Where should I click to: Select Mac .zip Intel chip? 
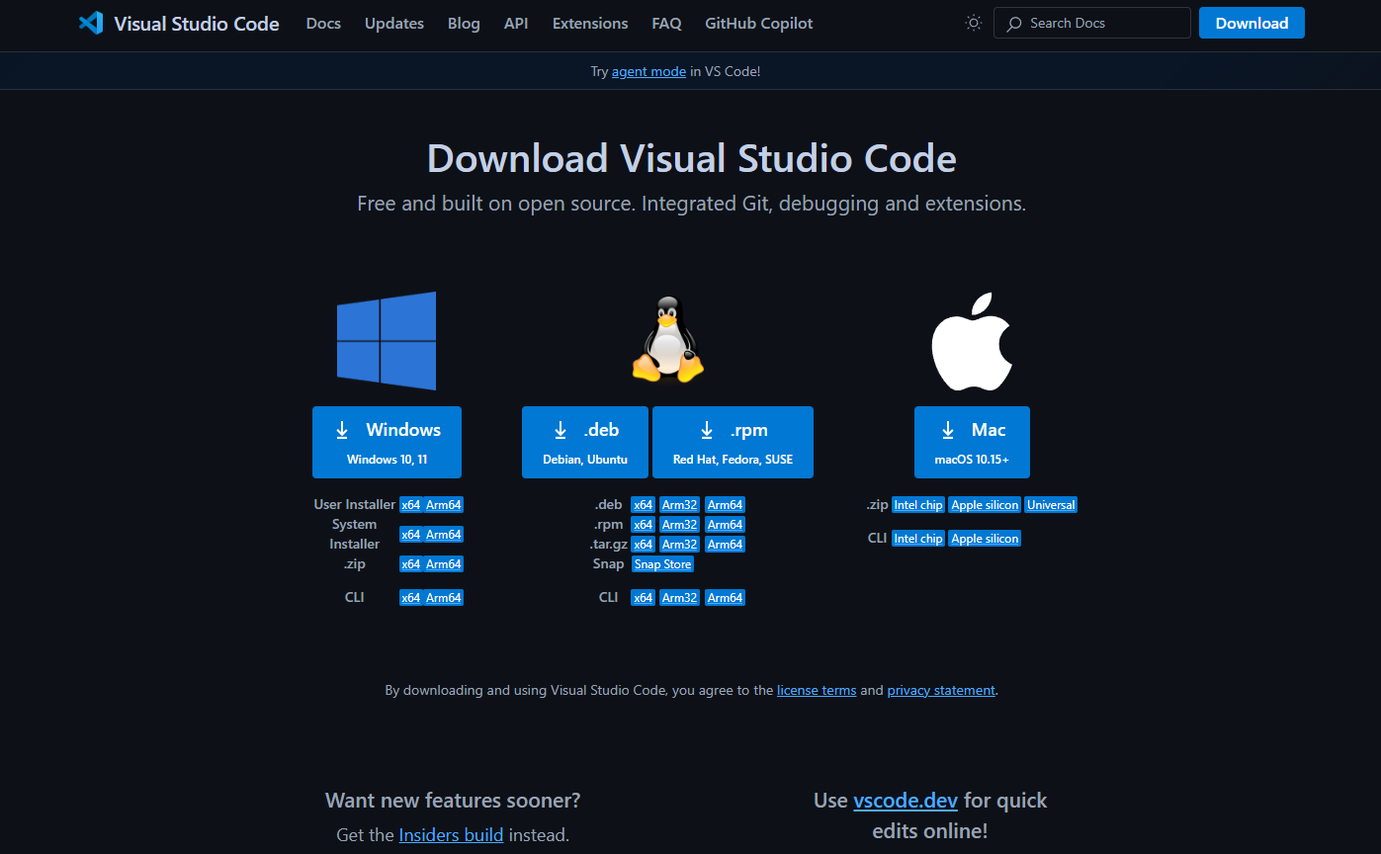point(918,505)
